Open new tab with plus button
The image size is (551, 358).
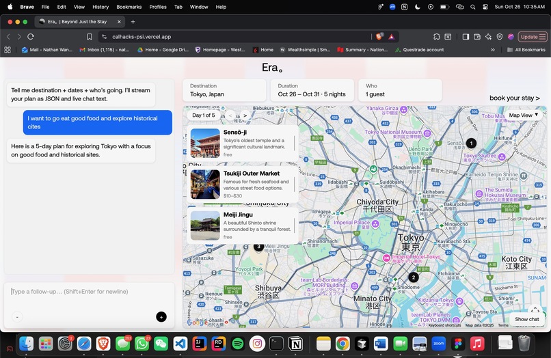(x=133, y=22)
